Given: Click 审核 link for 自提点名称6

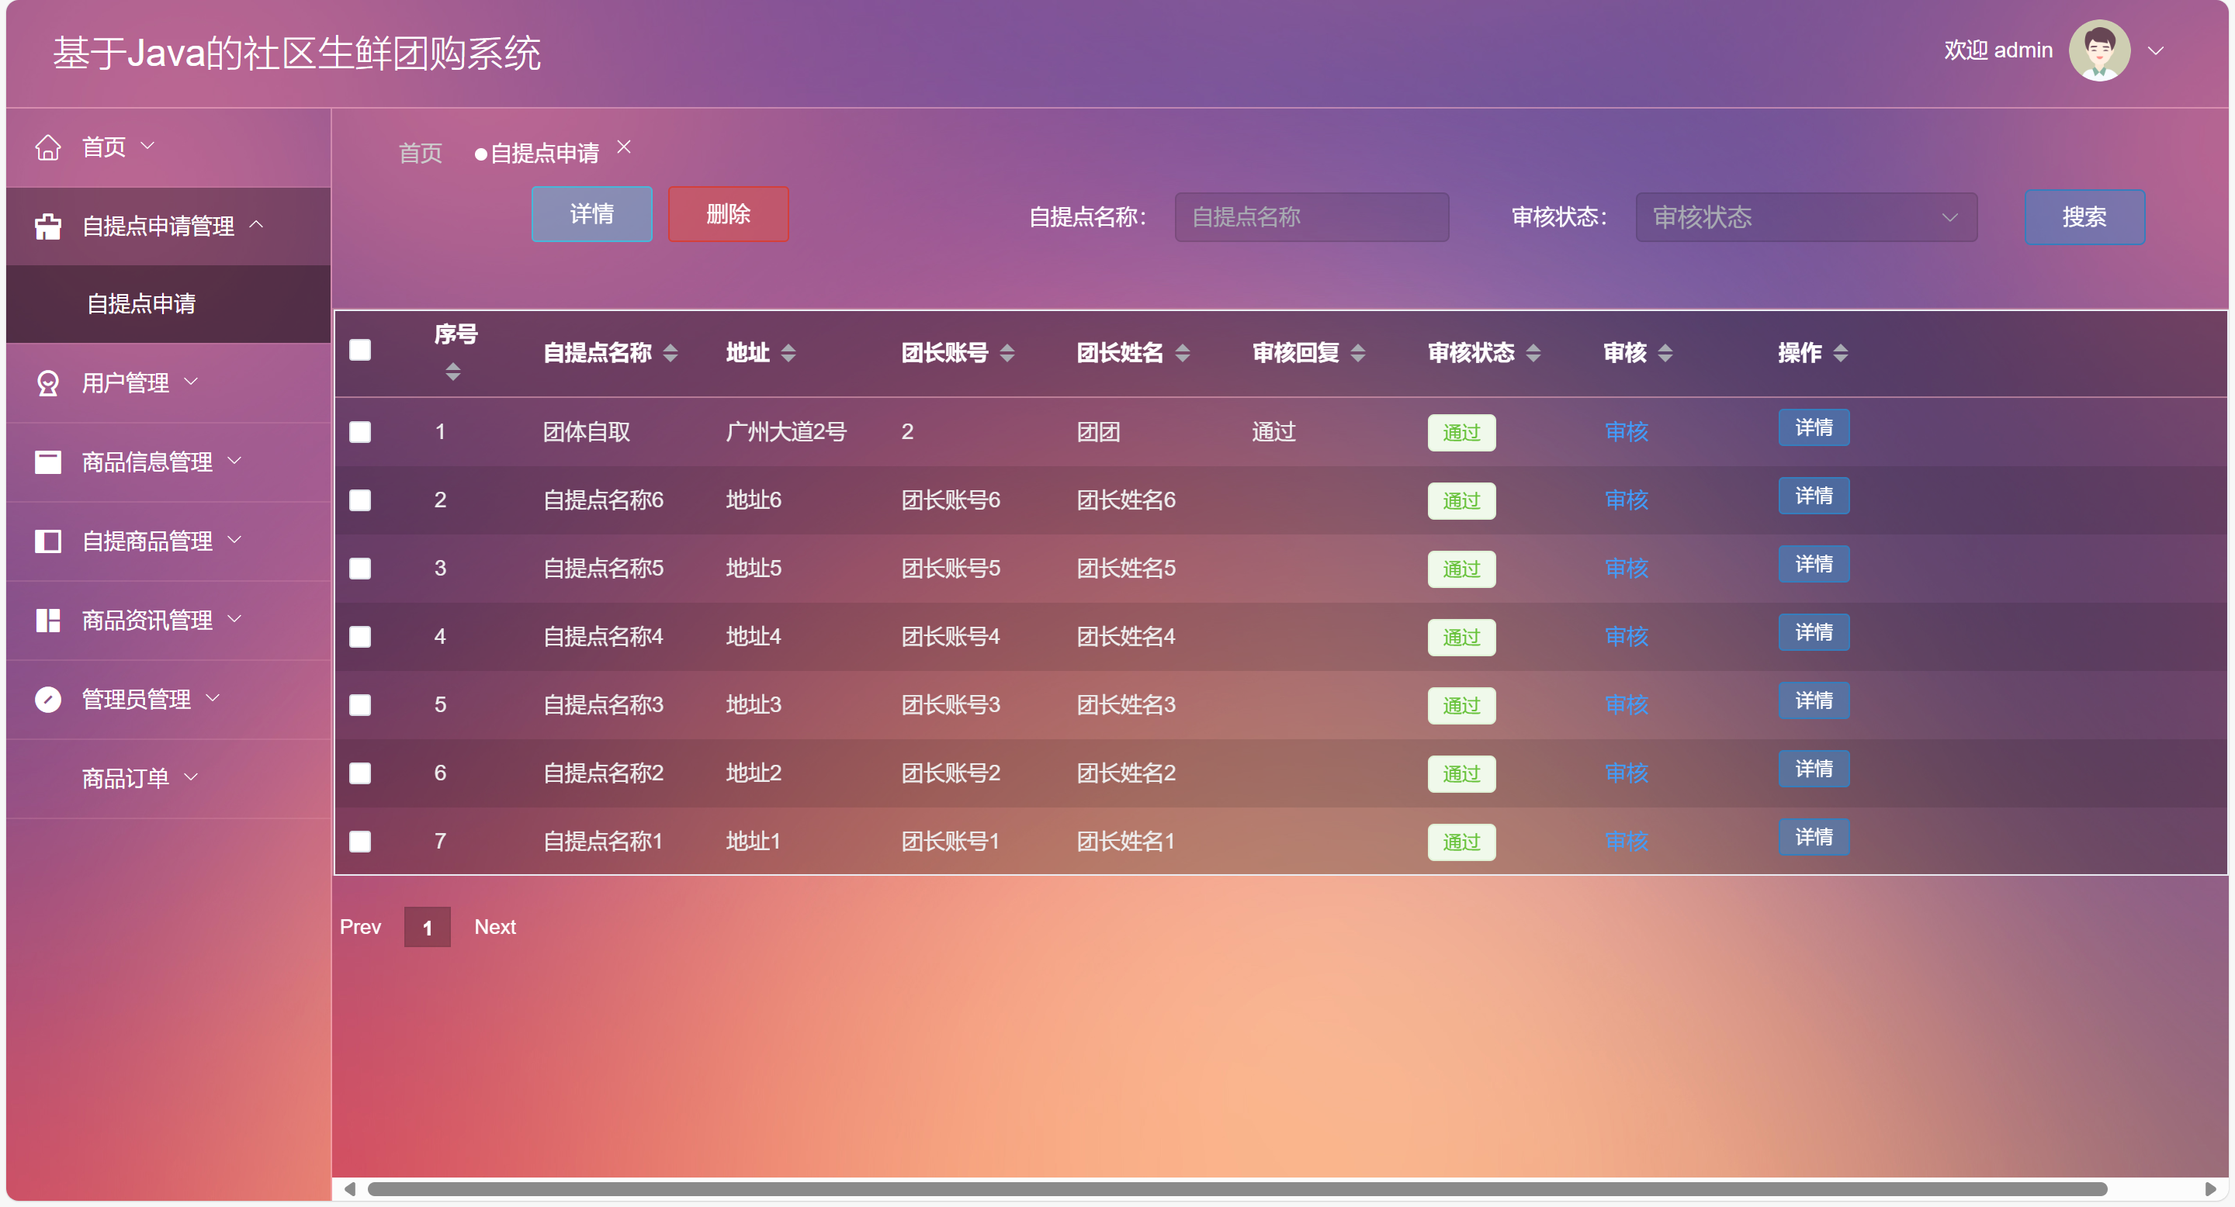Looking at the screenshot, I should 1626,500.
